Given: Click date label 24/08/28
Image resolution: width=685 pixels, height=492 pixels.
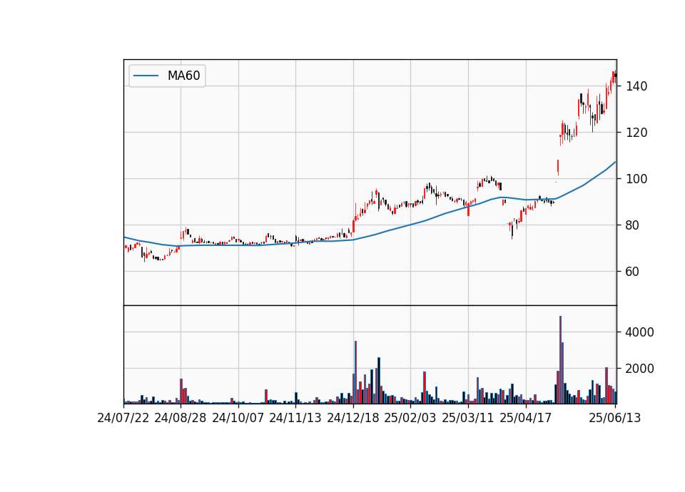Looking at the screenshot, I should click(181, 418).
